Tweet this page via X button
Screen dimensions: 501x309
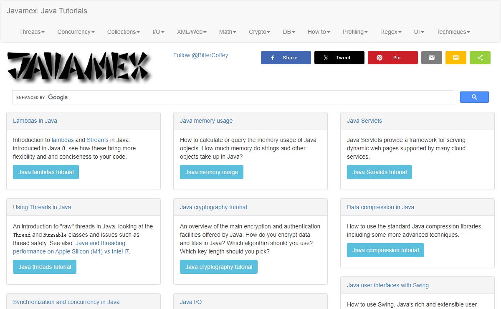[x=339, y=58]
